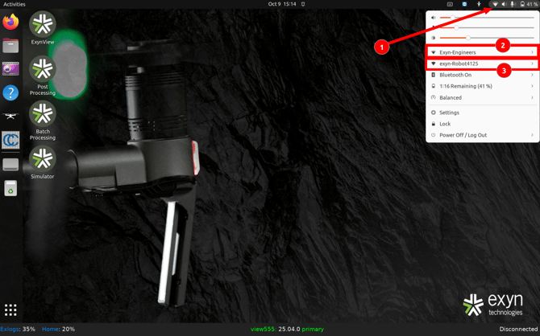Click the Activities button
Viewport: 540px width, 336px height.
[x=15, y=4]
